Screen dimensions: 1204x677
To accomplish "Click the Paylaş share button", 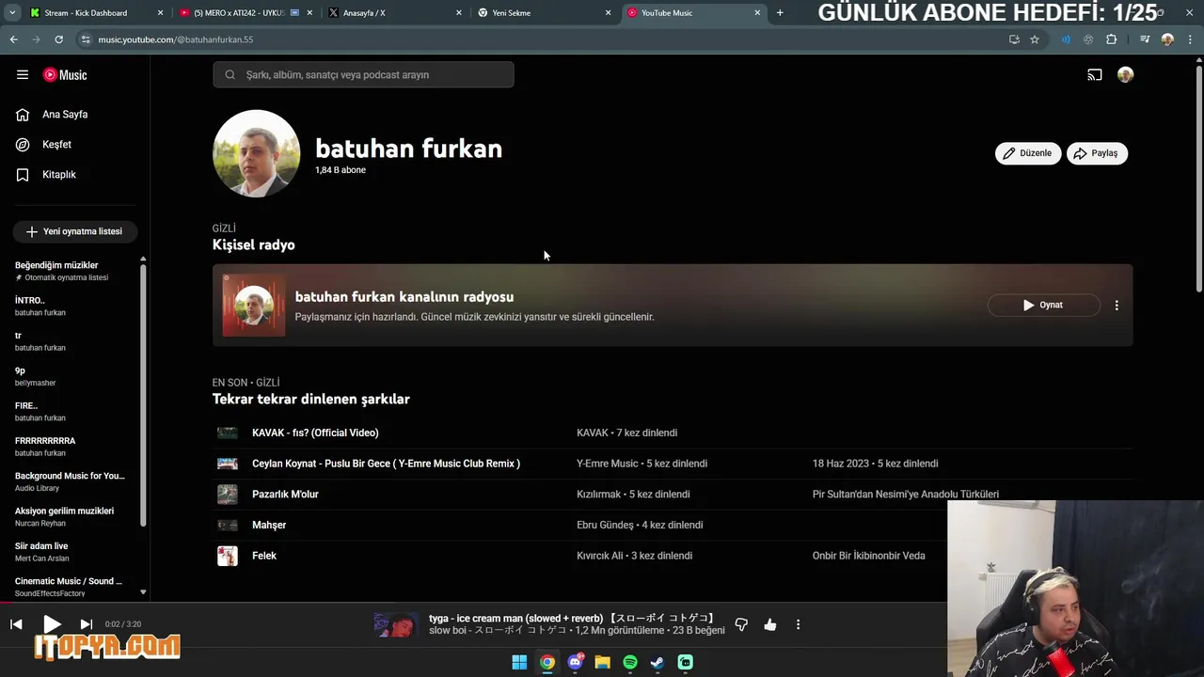I will pos(1097,153).
